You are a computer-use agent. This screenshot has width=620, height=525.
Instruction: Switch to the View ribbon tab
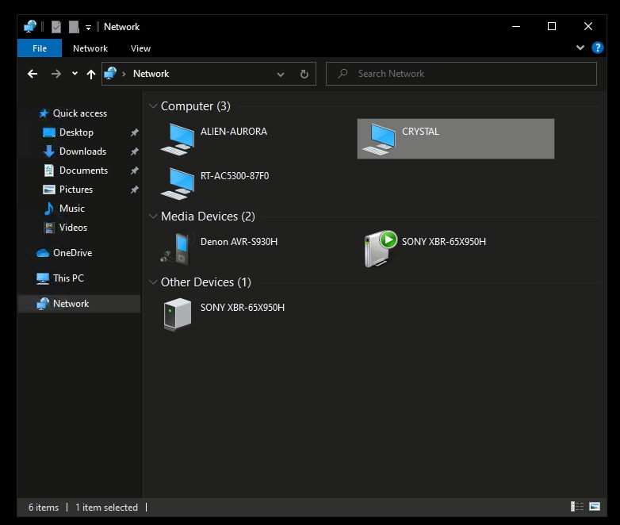pyautogui.click(x=140, y=48)
